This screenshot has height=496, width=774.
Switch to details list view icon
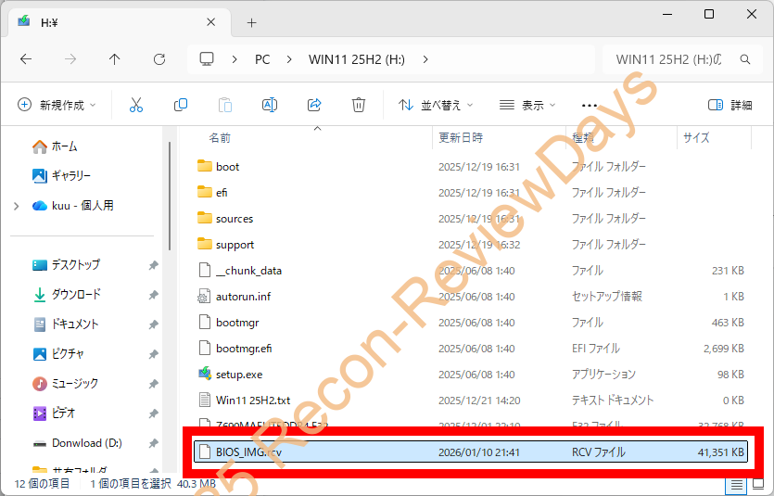pyautogui.click(x=736, y=484)
